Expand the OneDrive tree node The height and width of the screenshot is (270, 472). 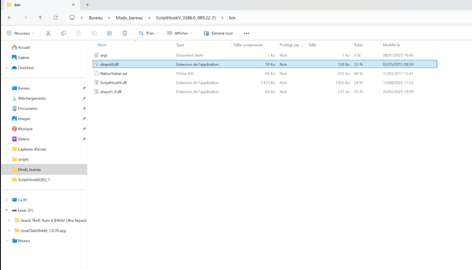(6, 68)
